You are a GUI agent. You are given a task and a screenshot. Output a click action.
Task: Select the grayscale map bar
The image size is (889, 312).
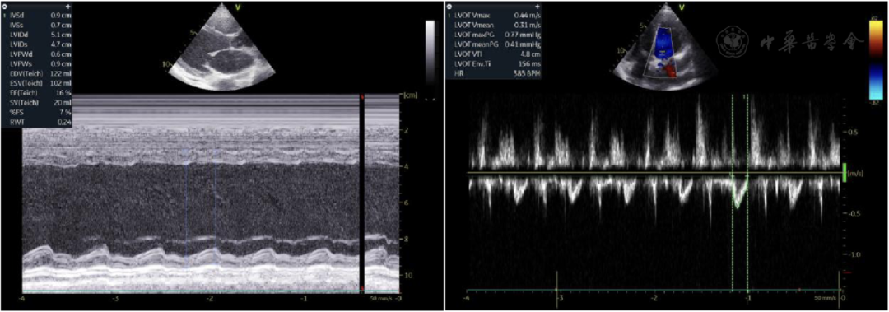[431, 54]
